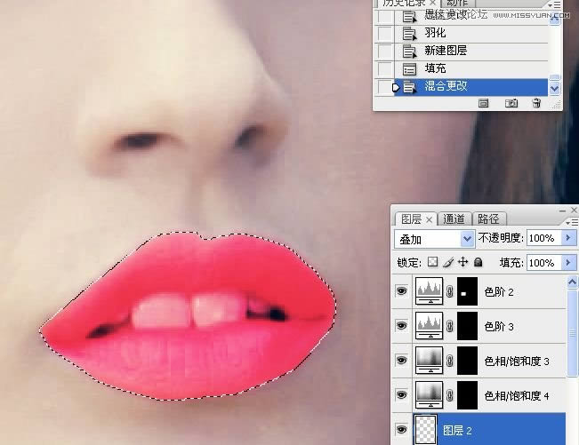Click the lock all padlock icon
579x445 pixels.
click(478, 263)
